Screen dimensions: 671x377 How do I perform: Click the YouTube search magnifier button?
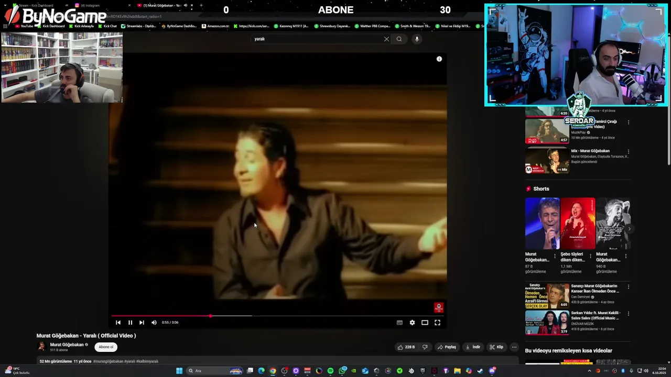[399, 39]
